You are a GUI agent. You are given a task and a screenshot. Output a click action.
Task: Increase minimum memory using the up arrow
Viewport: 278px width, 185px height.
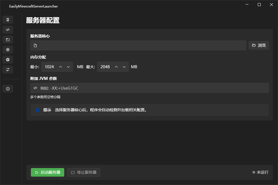pos(60,67)
